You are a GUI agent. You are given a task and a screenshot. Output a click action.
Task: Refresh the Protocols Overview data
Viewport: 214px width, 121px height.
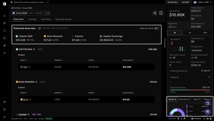[x=39, y=28]
